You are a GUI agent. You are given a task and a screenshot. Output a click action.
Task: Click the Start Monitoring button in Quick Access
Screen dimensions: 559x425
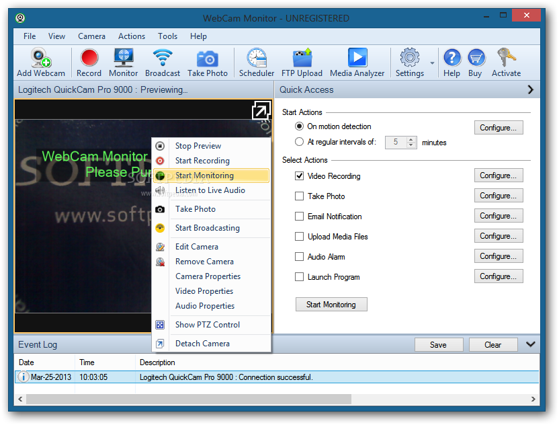331,305
